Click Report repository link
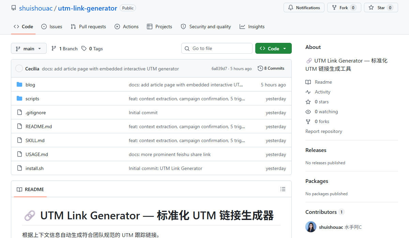This screenshot has width=409, height=238. [x=324, y=131]
